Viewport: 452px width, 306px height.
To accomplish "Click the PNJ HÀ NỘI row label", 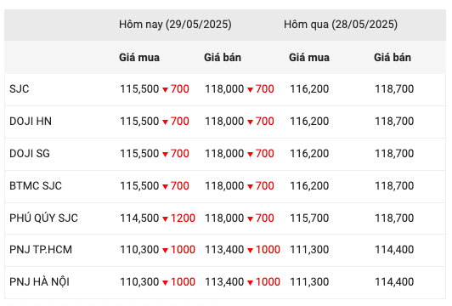I will 39,281.
